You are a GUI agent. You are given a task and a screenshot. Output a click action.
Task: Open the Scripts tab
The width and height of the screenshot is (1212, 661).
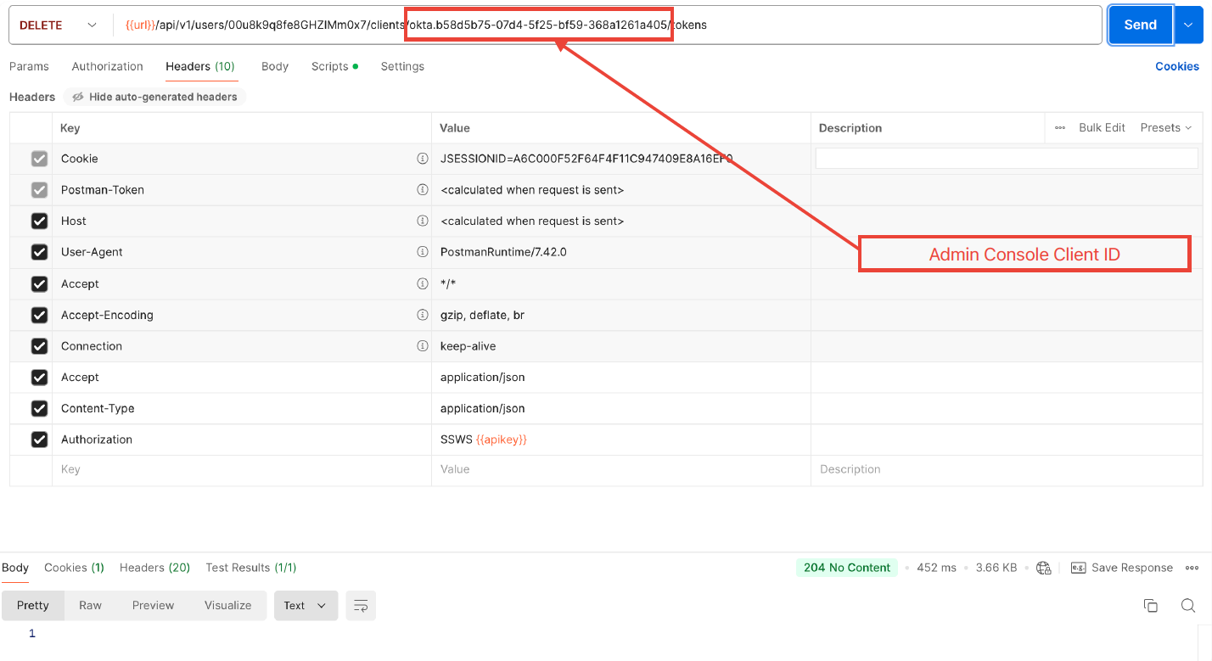click(334, 66)
